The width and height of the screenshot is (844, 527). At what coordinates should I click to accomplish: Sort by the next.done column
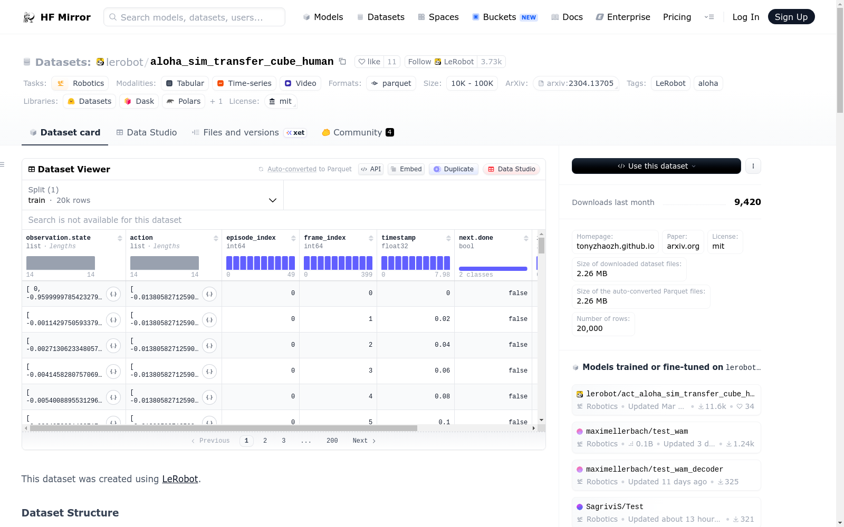[526, 238]
